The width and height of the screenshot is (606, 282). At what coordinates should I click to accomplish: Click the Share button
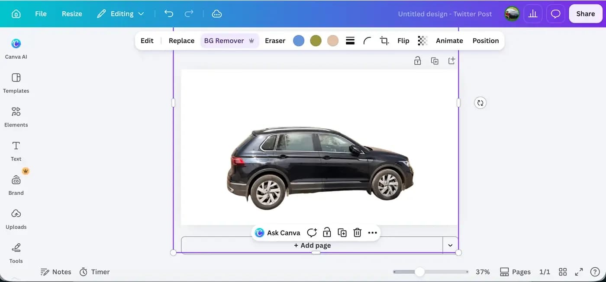pyautogui.click(x=585, y=14)
